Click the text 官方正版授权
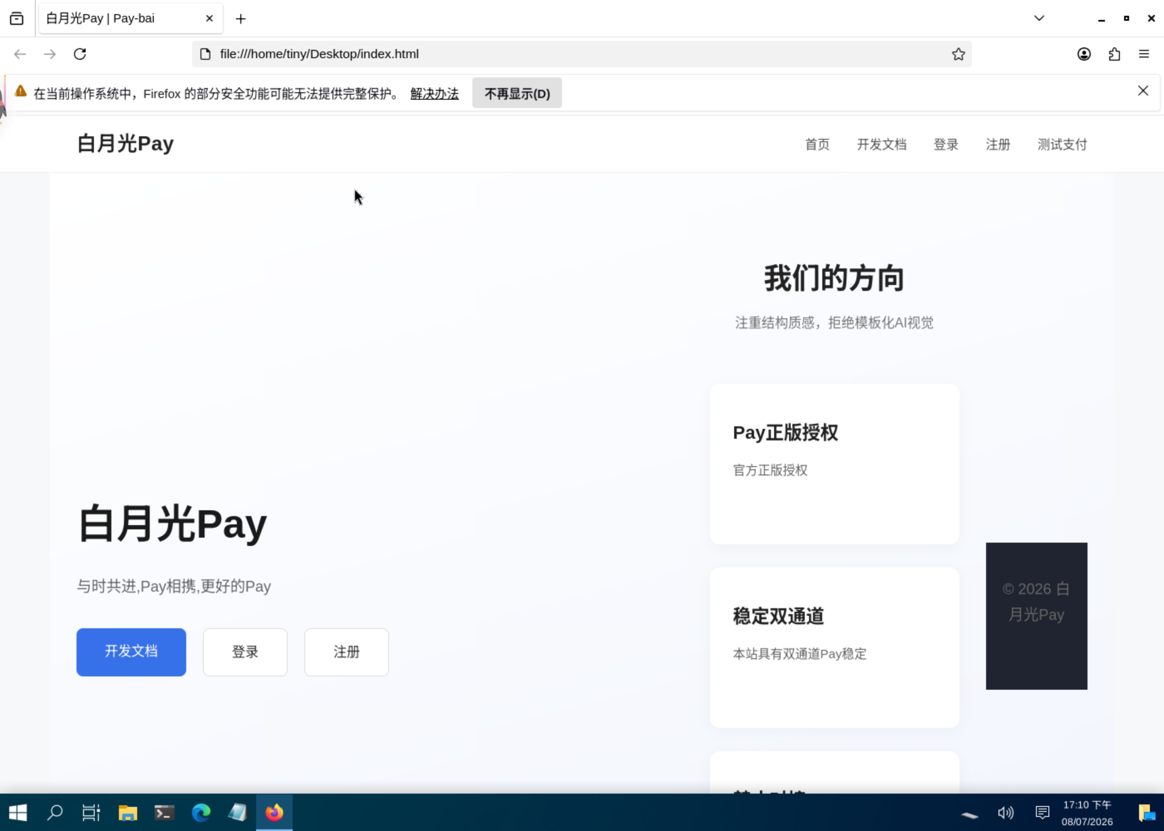 pyautogui.click(x=770, y=470)
